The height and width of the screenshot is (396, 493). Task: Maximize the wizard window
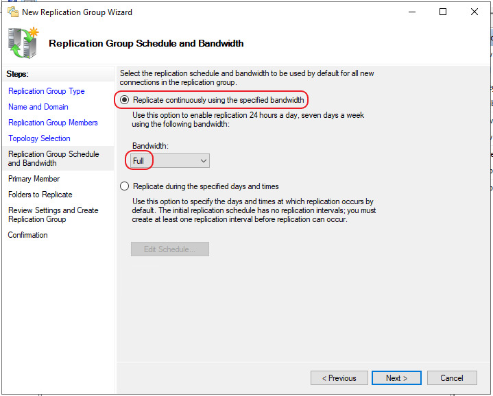[x=443, y=12]
